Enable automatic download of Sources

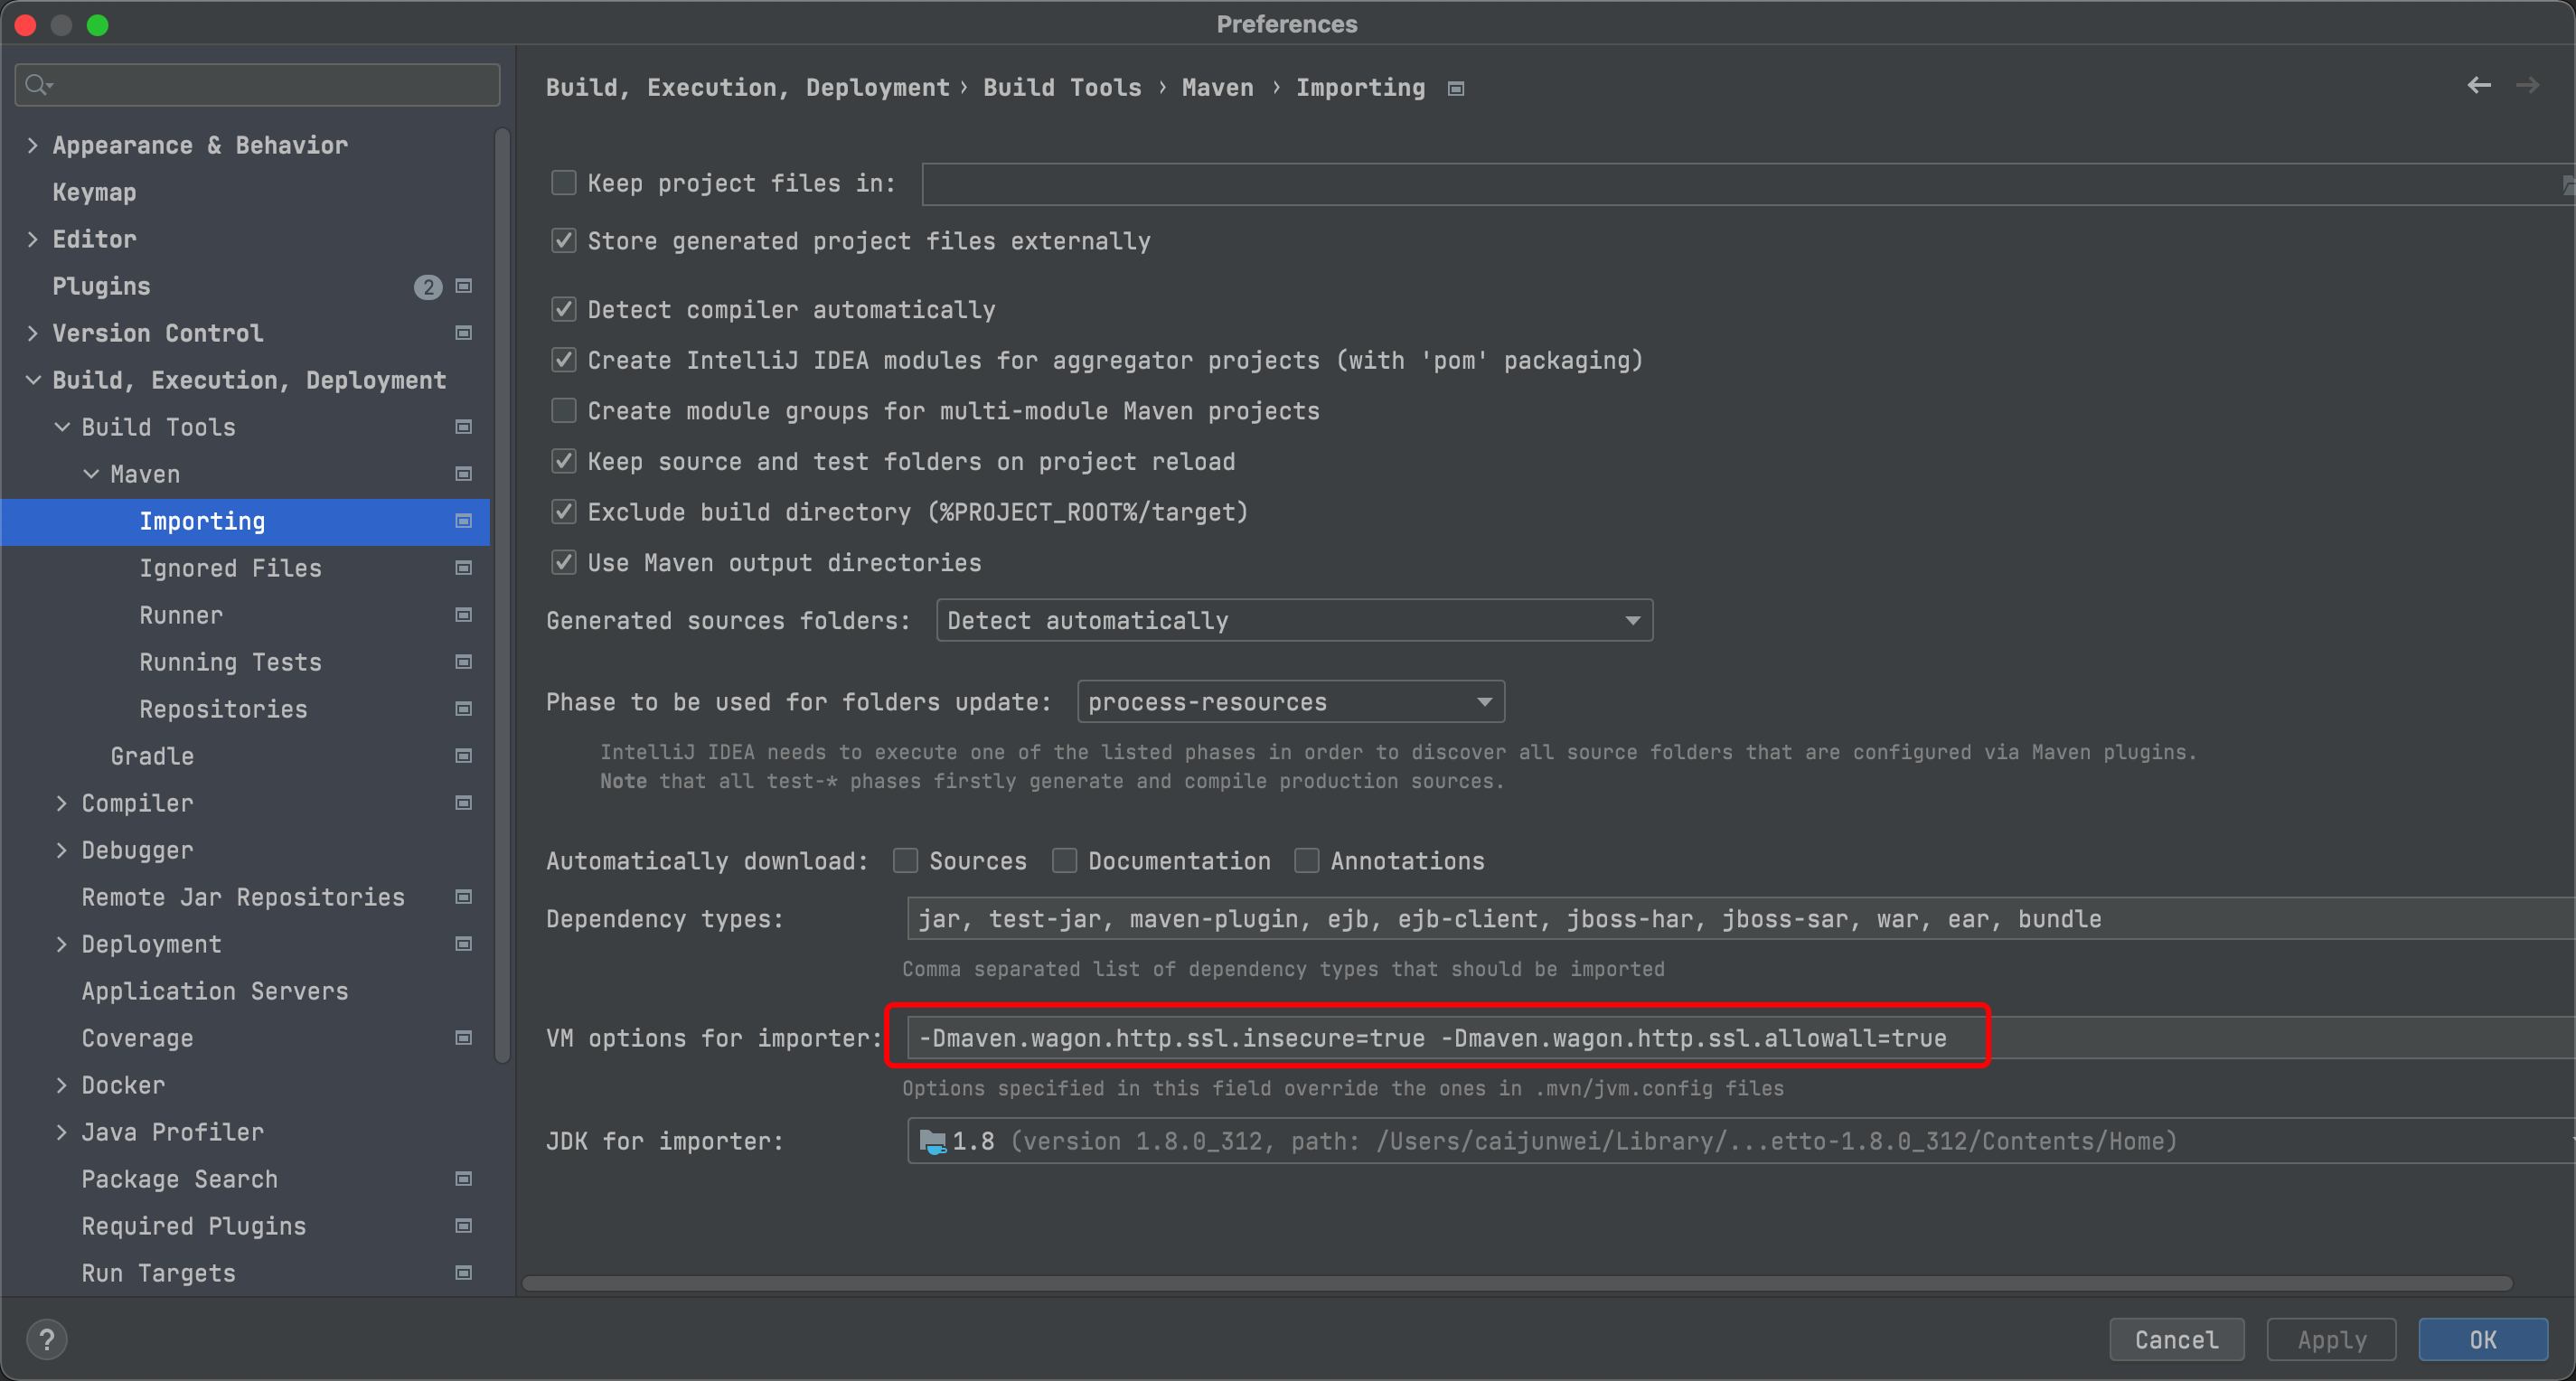pos(906,861)
